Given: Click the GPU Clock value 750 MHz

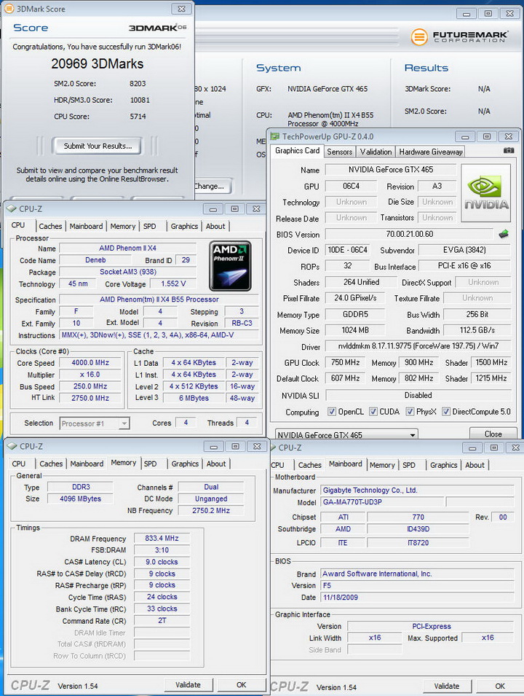Looking at the screenshot, I should (x=346, y=362).
